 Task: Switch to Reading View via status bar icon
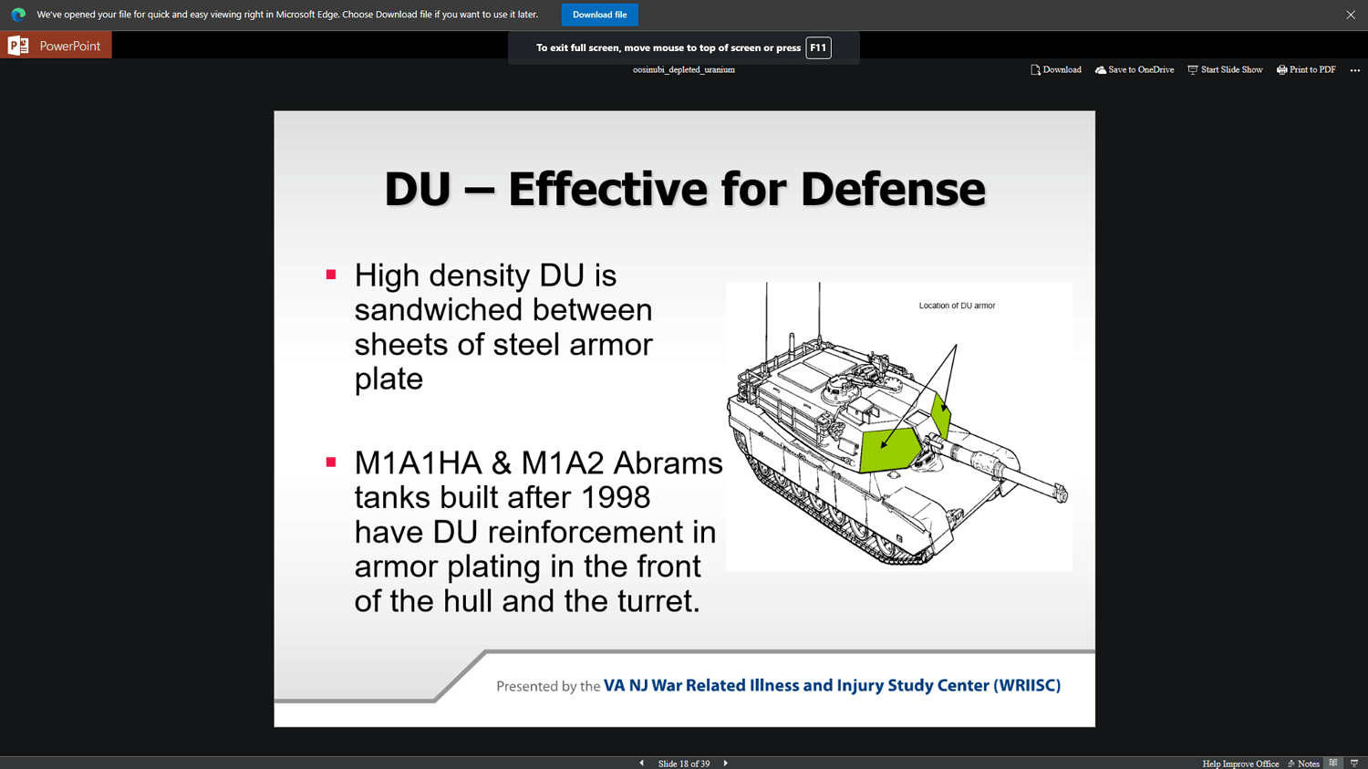point(1333,763)
